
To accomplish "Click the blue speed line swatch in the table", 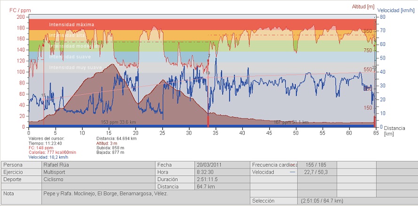I will (293, 172).
